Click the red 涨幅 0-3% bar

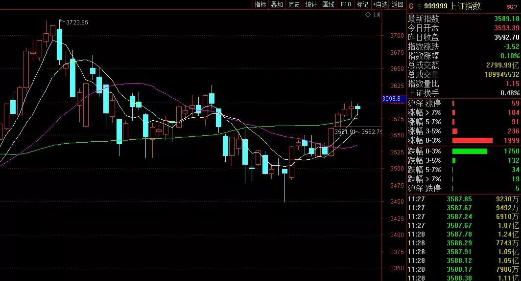coord(472,140)
